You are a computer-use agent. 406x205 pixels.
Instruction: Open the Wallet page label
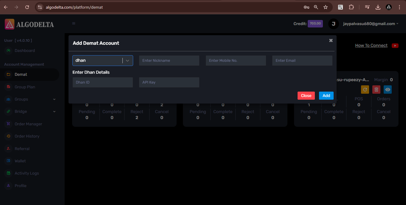(x=20, y=161)
